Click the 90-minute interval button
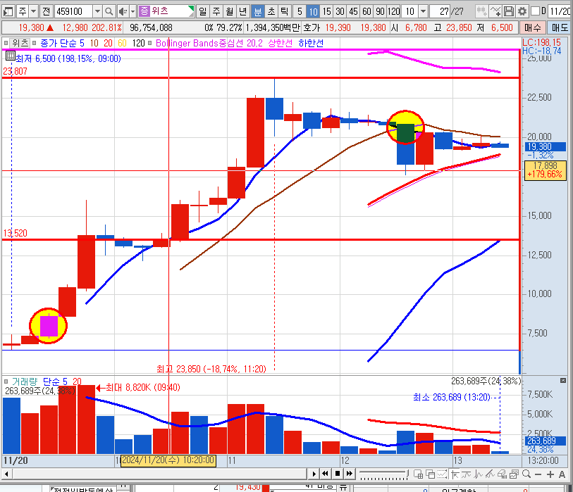The image size is (573, 492). [x=381, y=12]
